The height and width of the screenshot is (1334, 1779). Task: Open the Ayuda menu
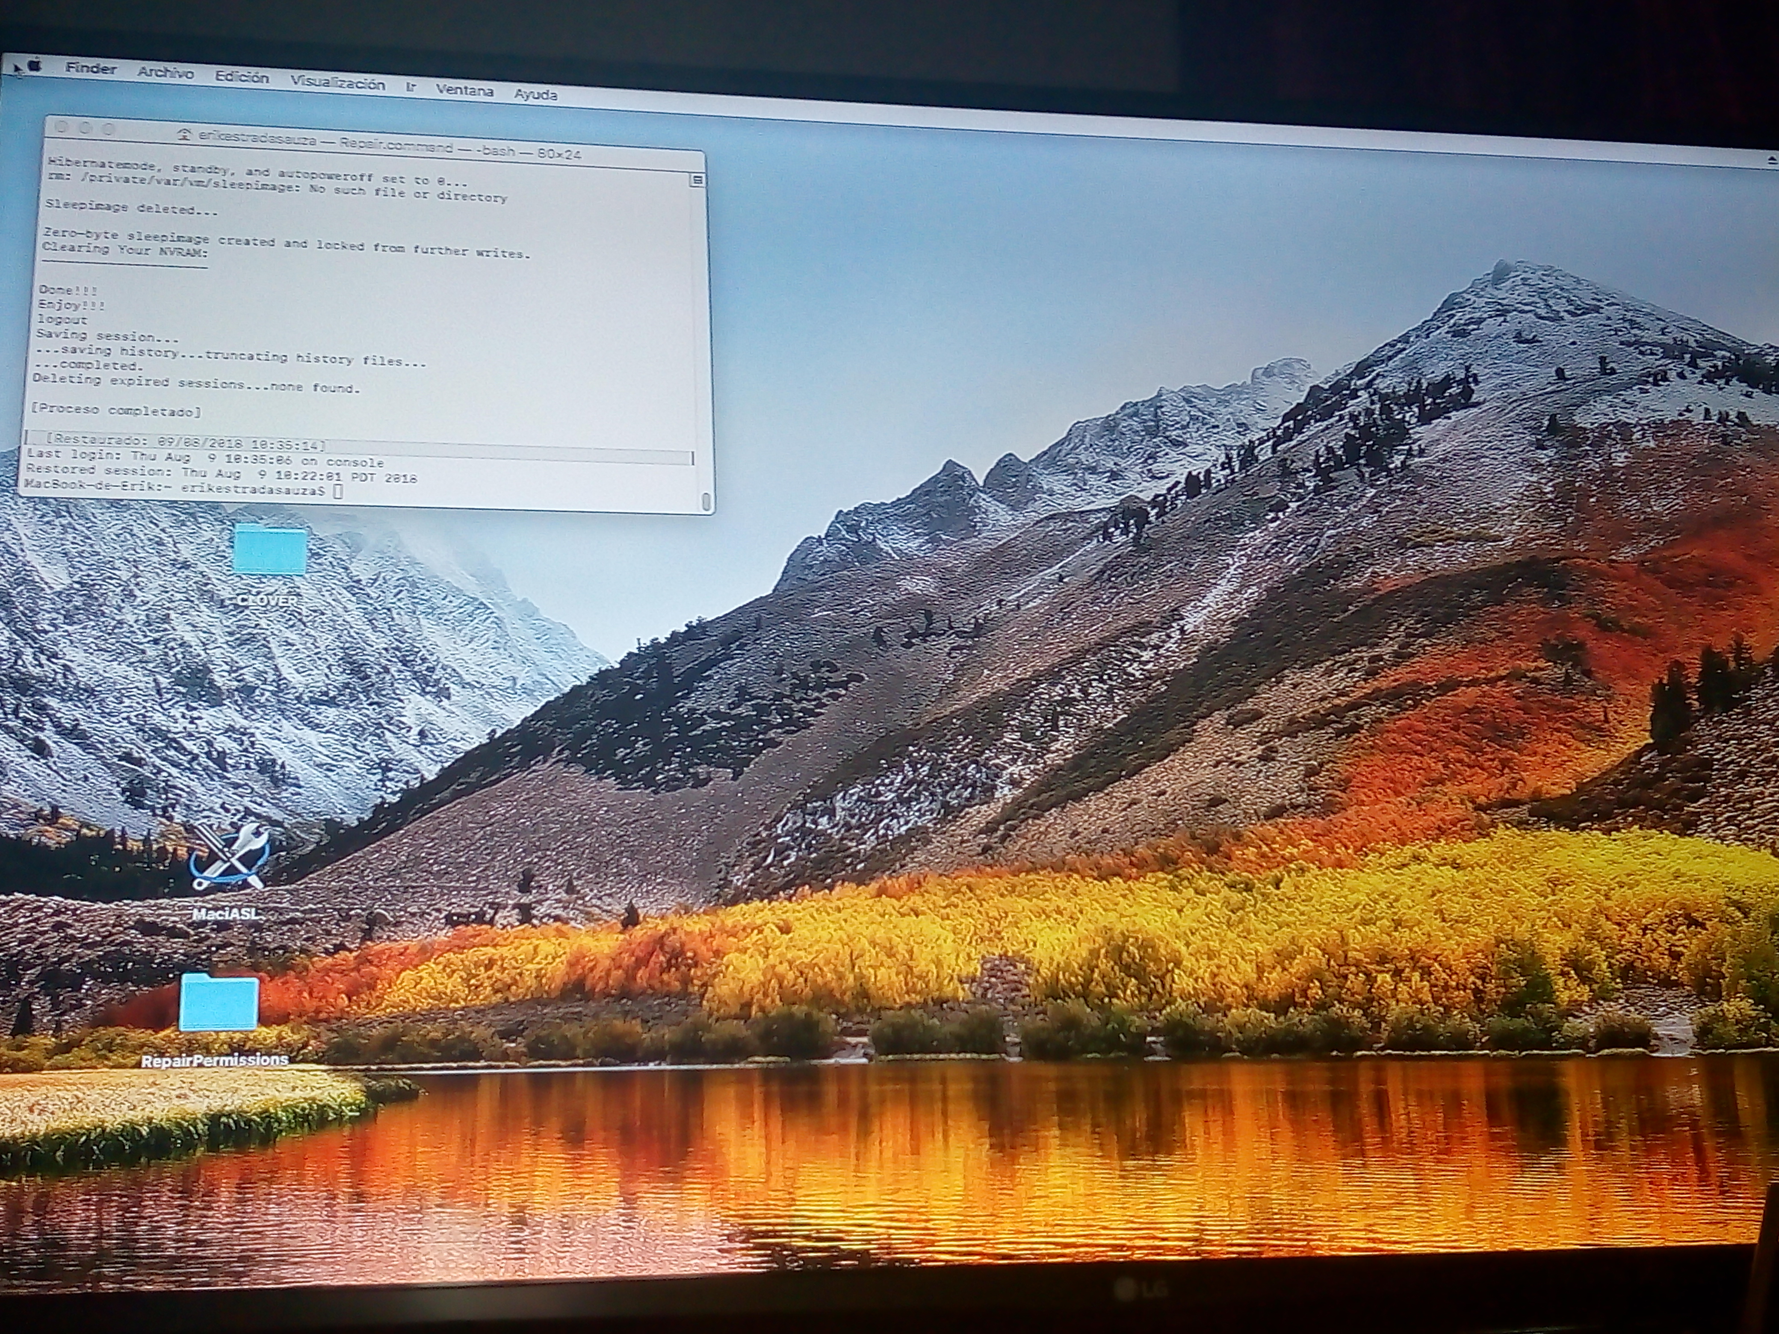click(x=536, y=94)
